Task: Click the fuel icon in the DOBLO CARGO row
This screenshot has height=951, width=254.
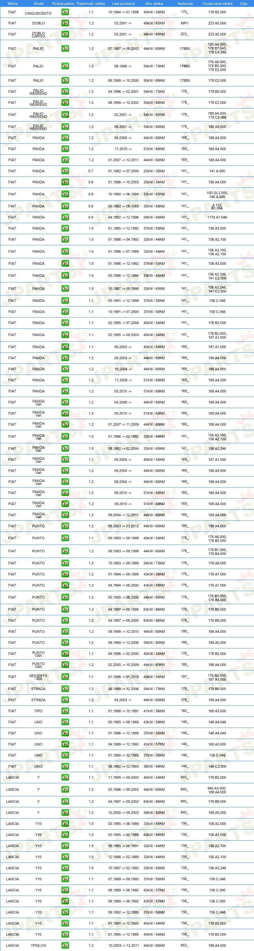Action: [65, 34]
